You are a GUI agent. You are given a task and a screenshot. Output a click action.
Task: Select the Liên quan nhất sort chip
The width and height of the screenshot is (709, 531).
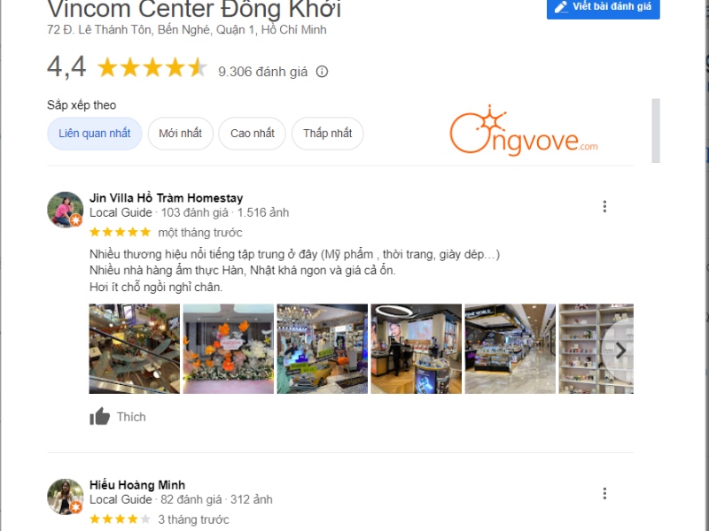coord(95,134)
